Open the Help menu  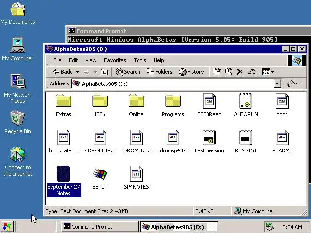click(x=159, y=60)
